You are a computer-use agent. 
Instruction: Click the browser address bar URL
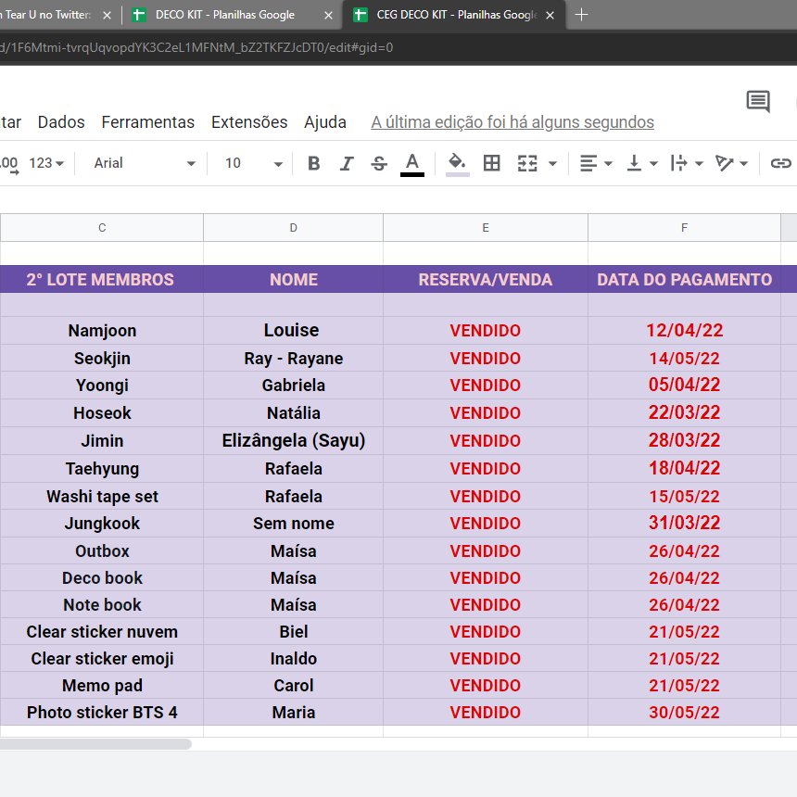[x=196, y=48]
